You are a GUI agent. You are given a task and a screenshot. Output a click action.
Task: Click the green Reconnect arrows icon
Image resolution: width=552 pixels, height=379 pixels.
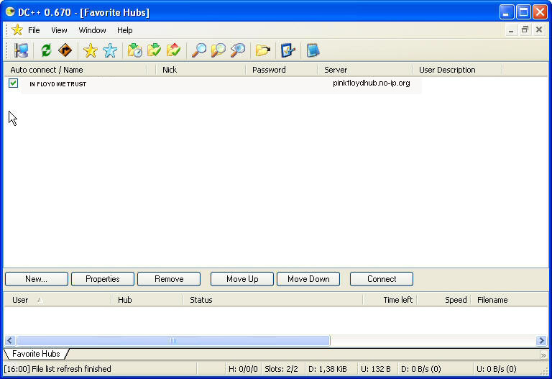coord(46,50)
